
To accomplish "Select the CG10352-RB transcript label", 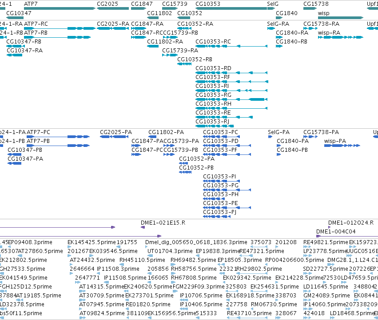I will tap(195, 59).
